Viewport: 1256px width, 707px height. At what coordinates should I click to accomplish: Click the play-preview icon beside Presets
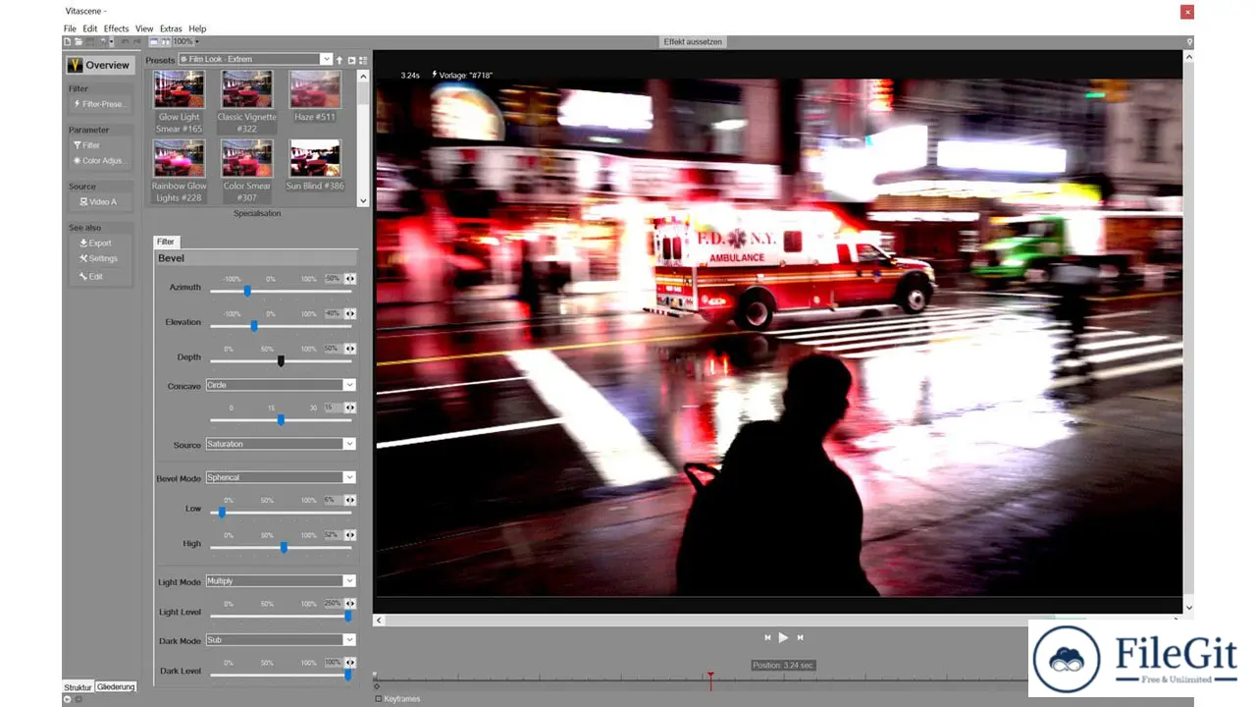click(351, 60)
